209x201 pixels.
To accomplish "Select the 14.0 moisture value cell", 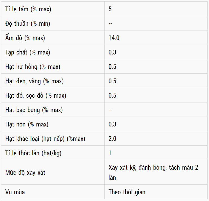I will (114, 38).
